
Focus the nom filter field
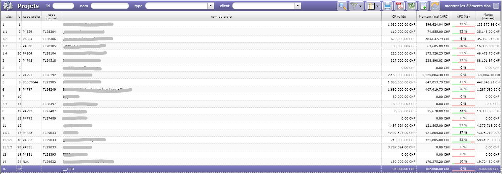tap(110, 6)
